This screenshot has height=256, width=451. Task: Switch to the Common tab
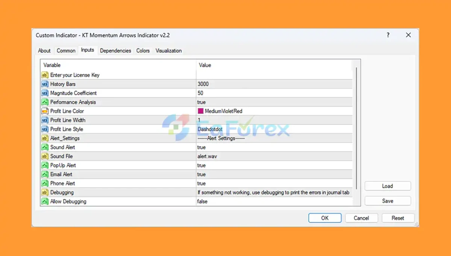(x=66, y=51)
